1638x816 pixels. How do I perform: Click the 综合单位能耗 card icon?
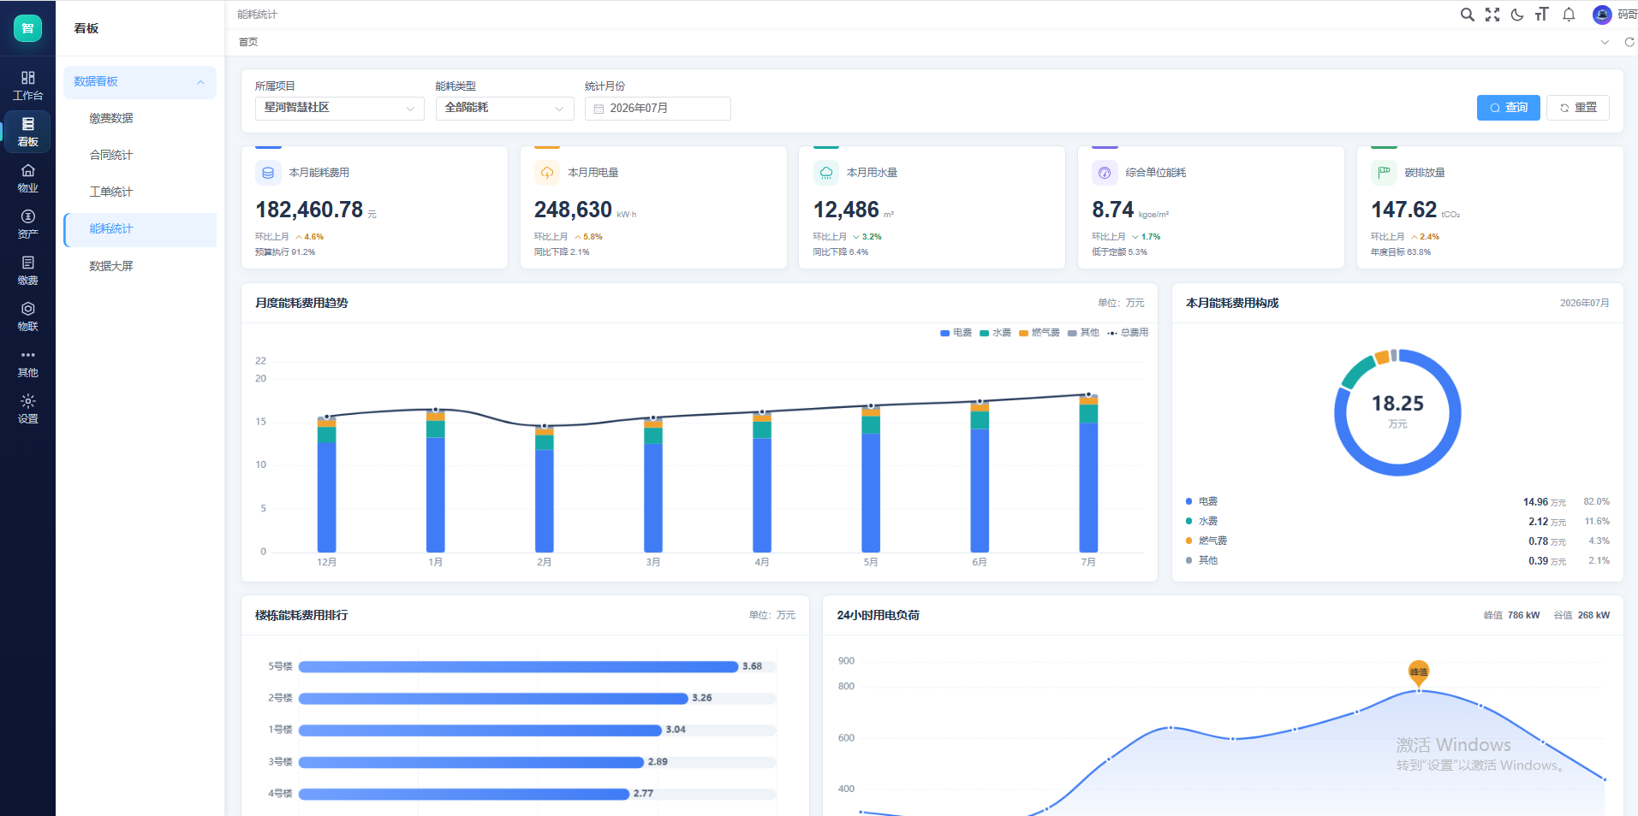click(x=1105, y=173)
